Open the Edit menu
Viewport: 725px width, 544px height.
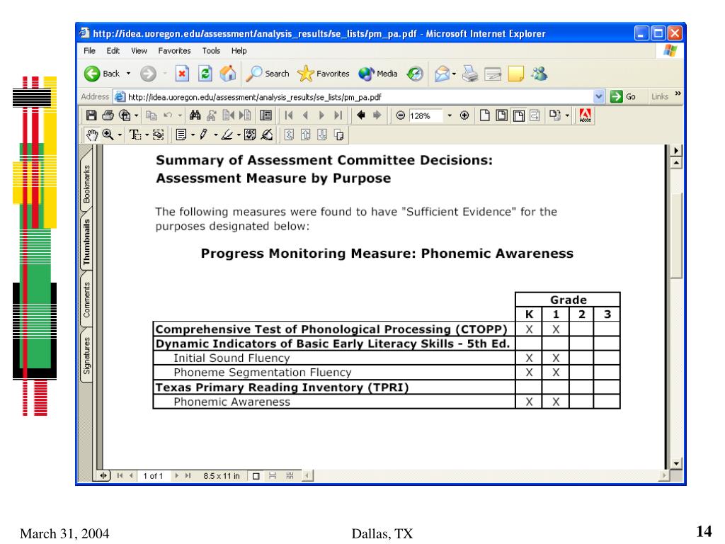pyautogui.click(x=113, y=51)
